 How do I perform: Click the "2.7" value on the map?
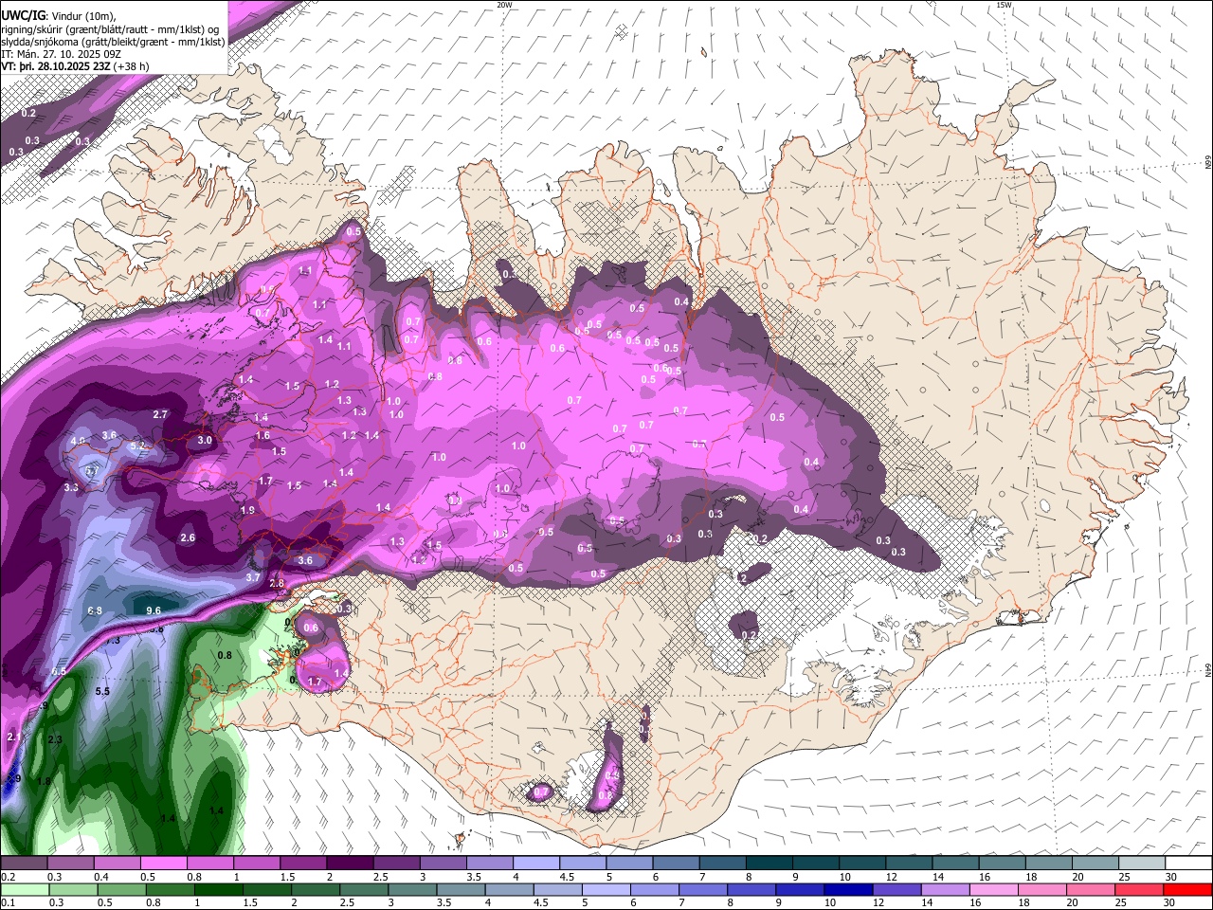(x=160, y=414)
